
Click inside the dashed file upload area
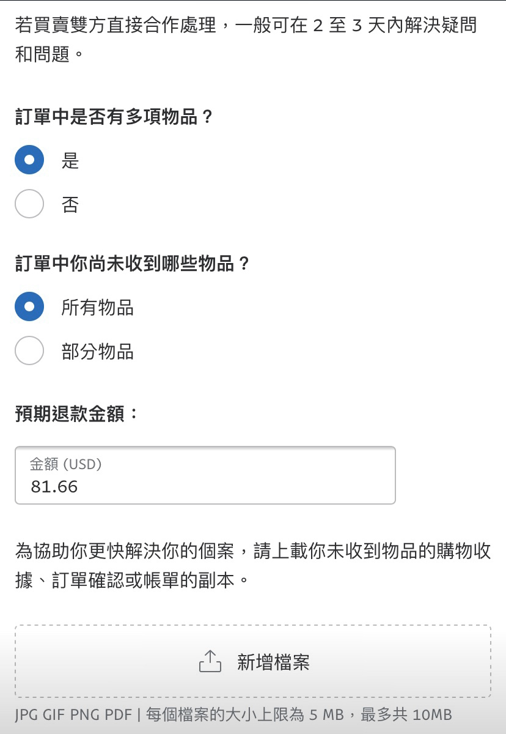[253, 661]
